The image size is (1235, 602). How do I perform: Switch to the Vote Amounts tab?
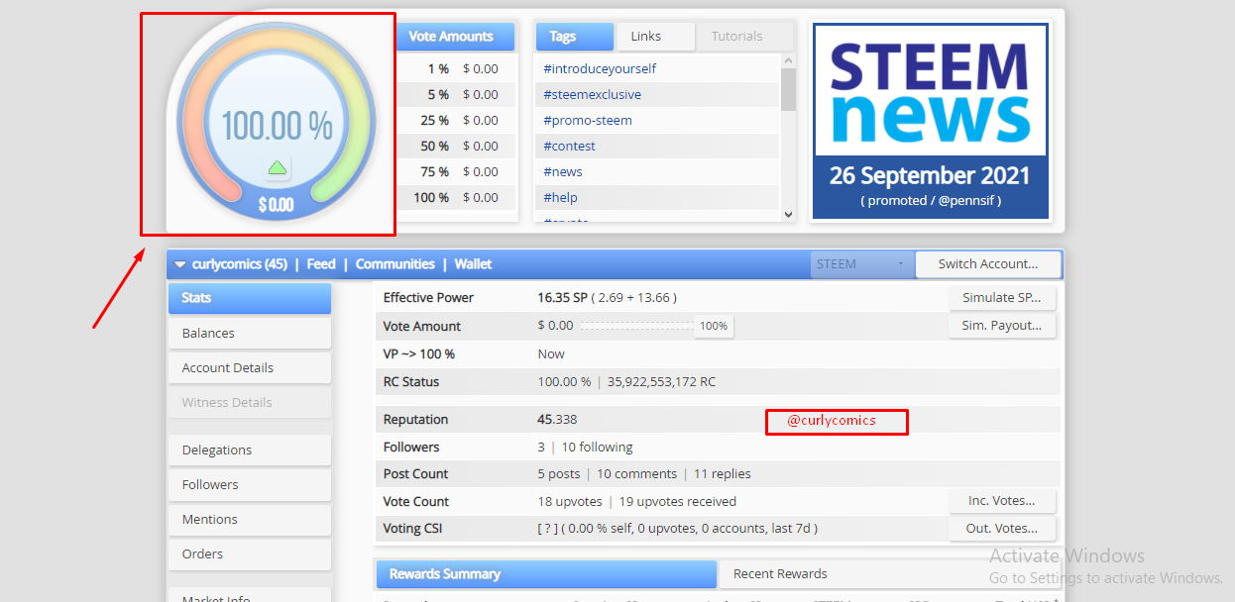tap(455, 37)
